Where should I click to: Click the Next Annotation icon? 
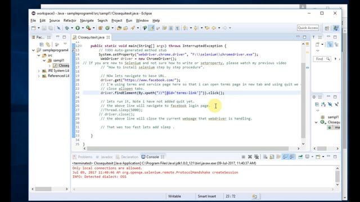[185, 28]
